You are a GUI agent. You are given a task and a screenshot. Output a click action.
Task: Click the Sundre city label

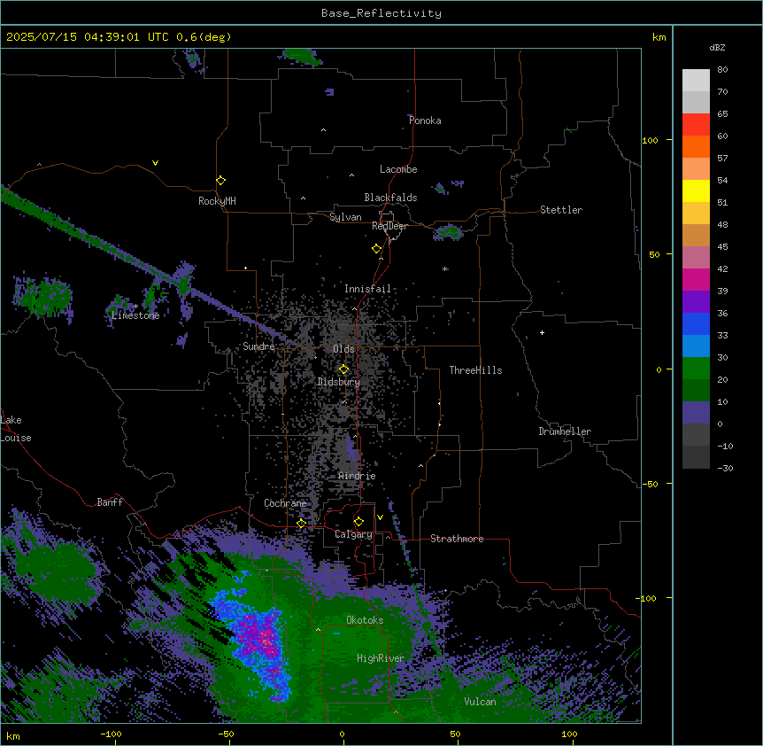[258, 346]
